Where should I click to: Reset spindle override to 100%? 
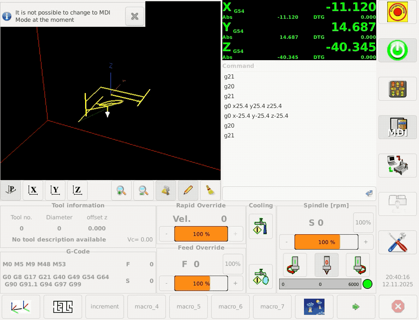(x=363, y=222)
